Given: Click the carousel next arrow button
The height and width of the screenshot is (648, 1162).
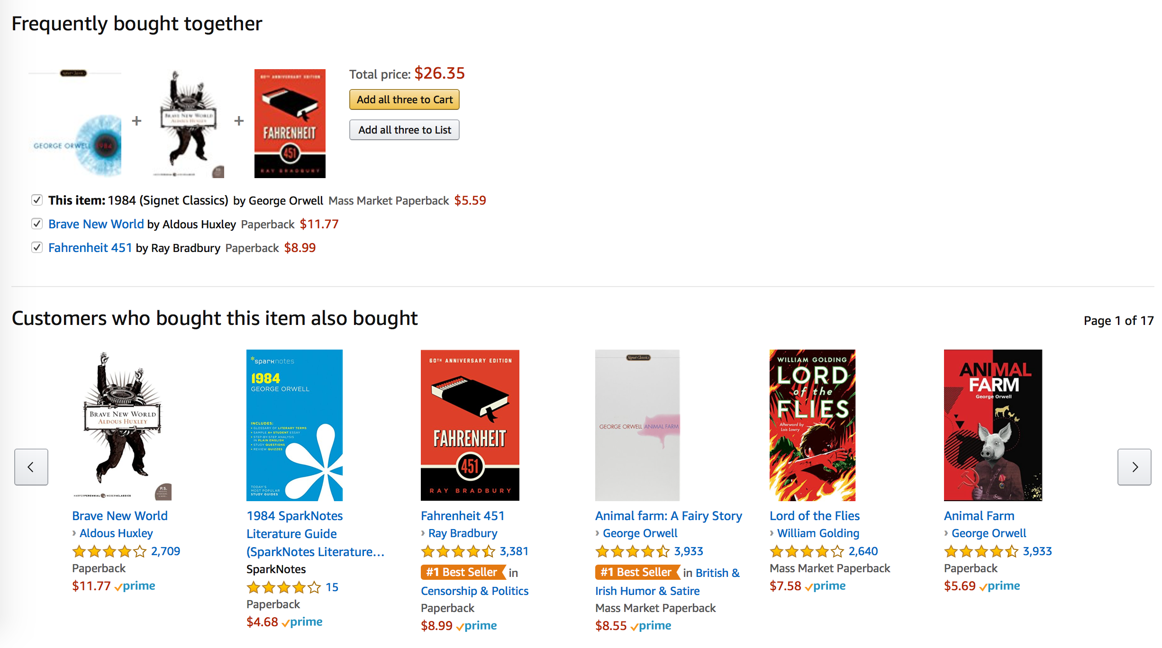Looking at the screenshot, I should [x=1134, y=467].
